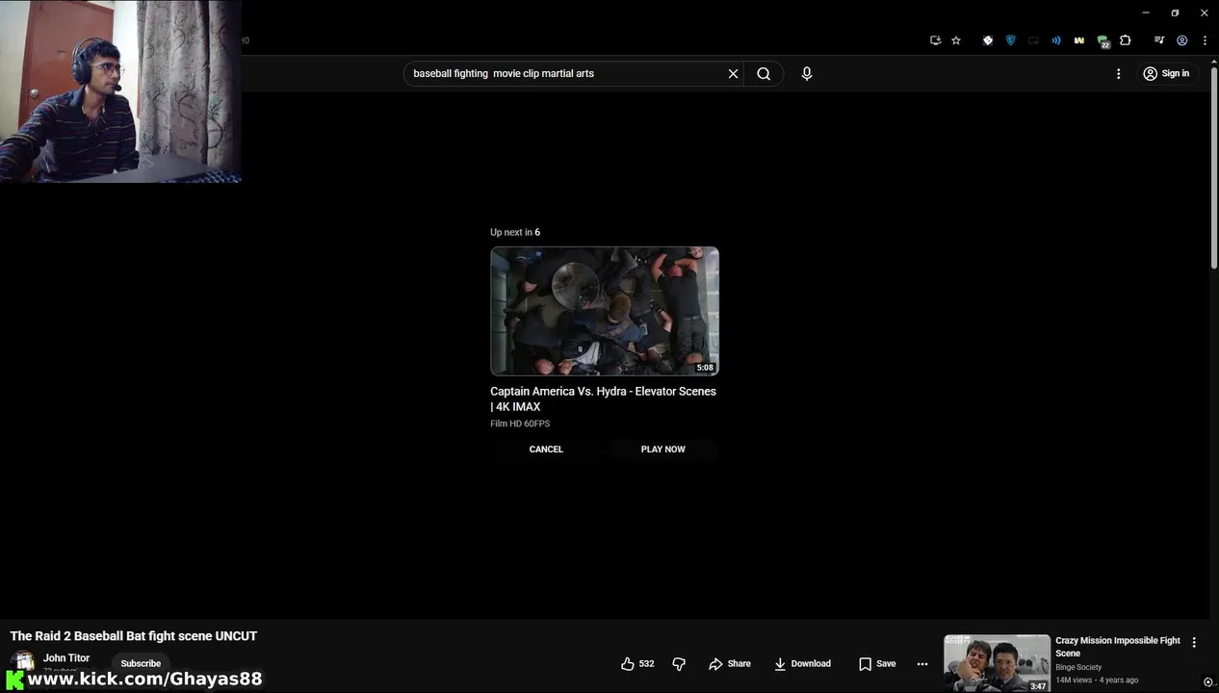Open John Titor channel name link

(66, 658)
